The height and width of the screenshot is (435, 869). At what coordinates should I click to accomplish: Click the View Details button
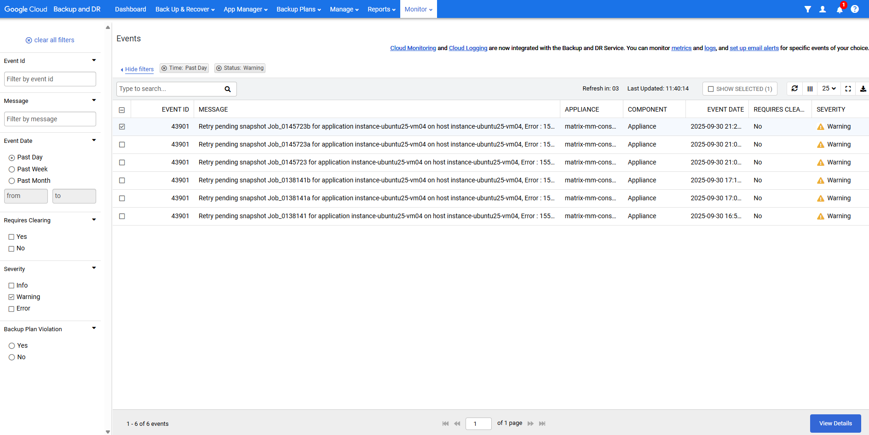835,424
